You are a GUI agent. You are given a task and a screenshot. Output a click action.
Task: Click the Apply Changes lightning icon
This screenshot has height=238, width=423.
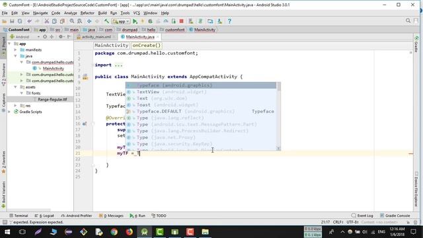click(x=143, y=21)
